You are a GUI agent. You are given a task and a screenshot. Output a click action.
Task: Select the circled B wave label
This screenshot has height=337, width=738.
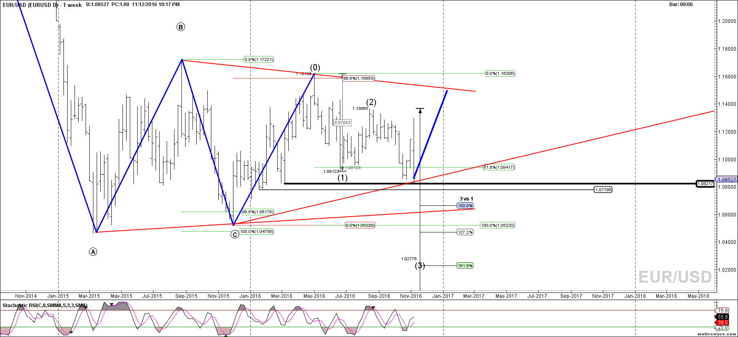pyautogui.click(x=181, y=27)
